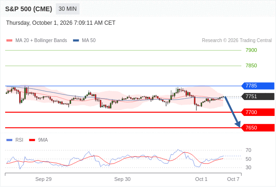Click the RSI 30 axis label
276x187 pixels.
(x=248, y=167)
